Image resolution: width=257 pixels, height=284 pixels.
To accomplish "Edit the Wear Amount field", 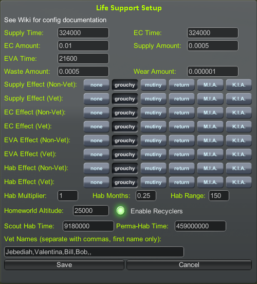I will (x=213, y=71).
